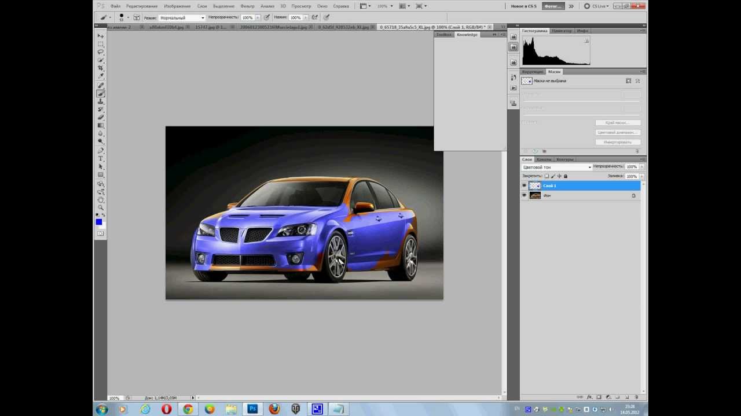Select the Слой 1 layer thumbnail
The width and height of the screenshot is (741, 416).
pos(535,186)
